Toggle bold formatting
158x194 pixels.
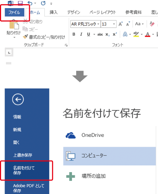[x=74, y=34]
